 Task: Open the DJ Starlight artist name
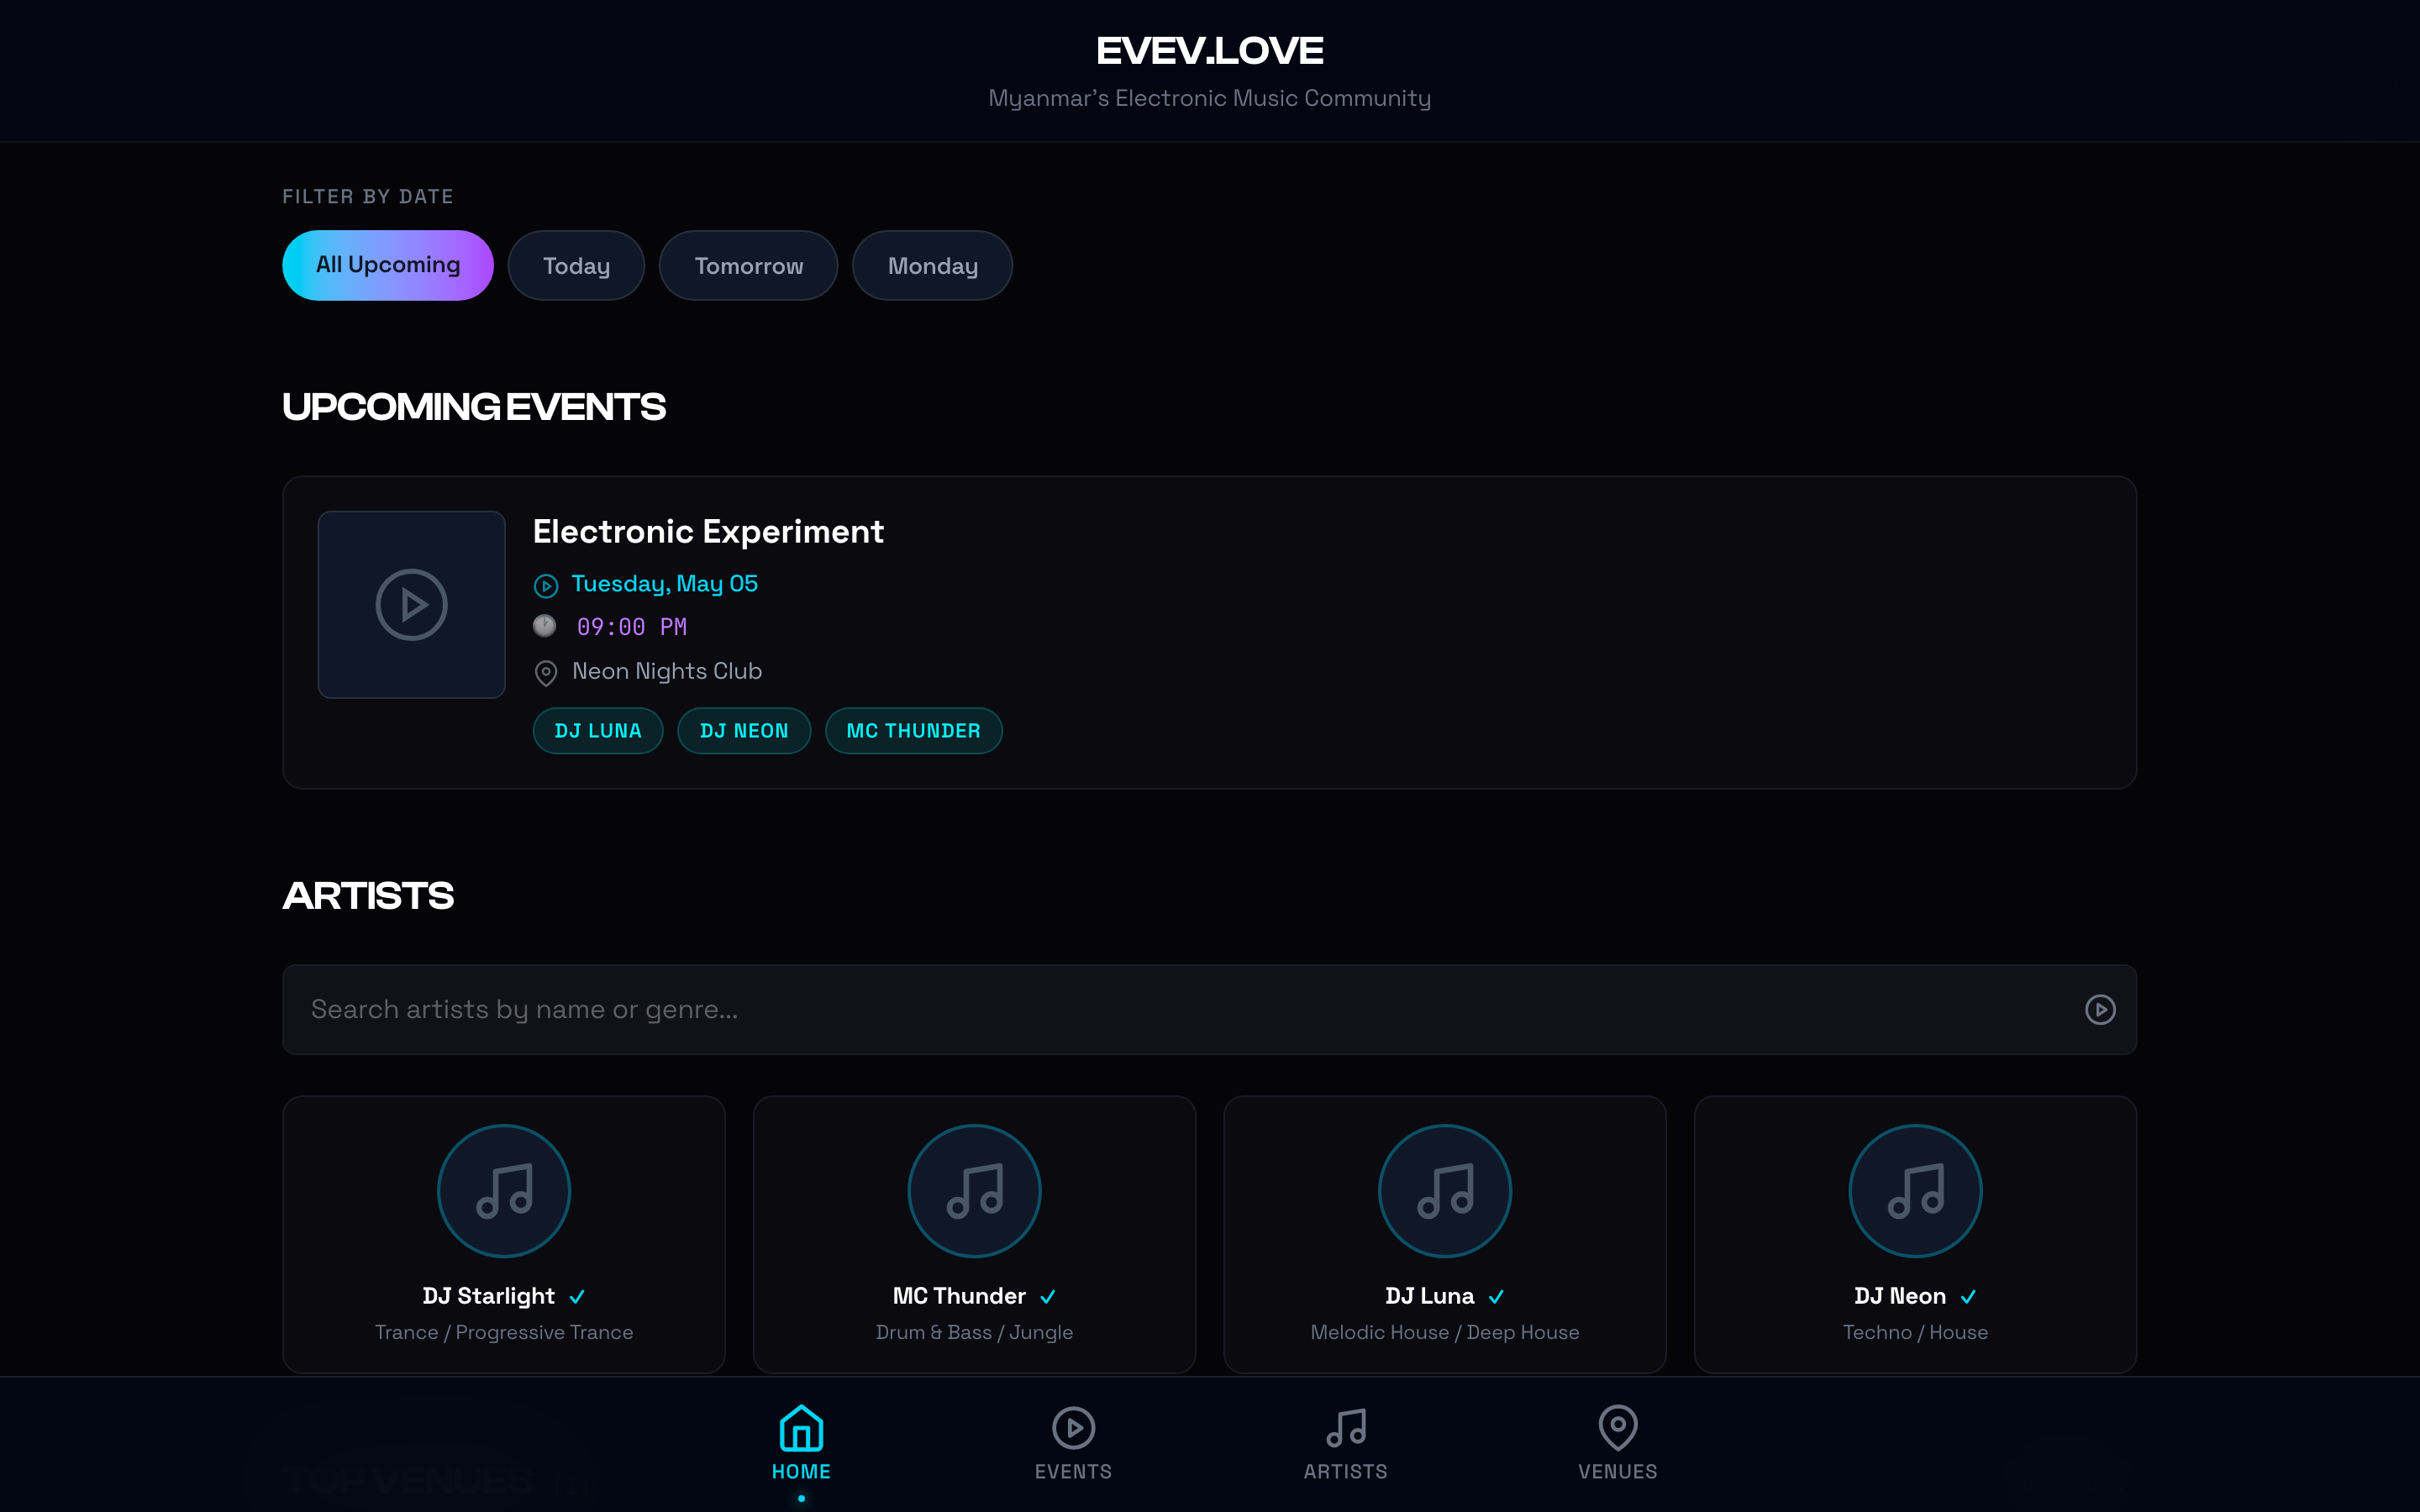[x=488, y=1296]
